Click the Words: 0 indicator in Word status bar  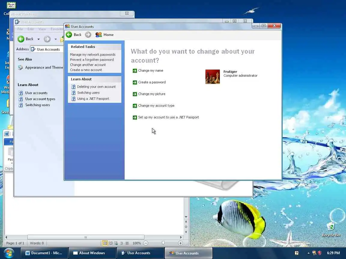(37, 243)
